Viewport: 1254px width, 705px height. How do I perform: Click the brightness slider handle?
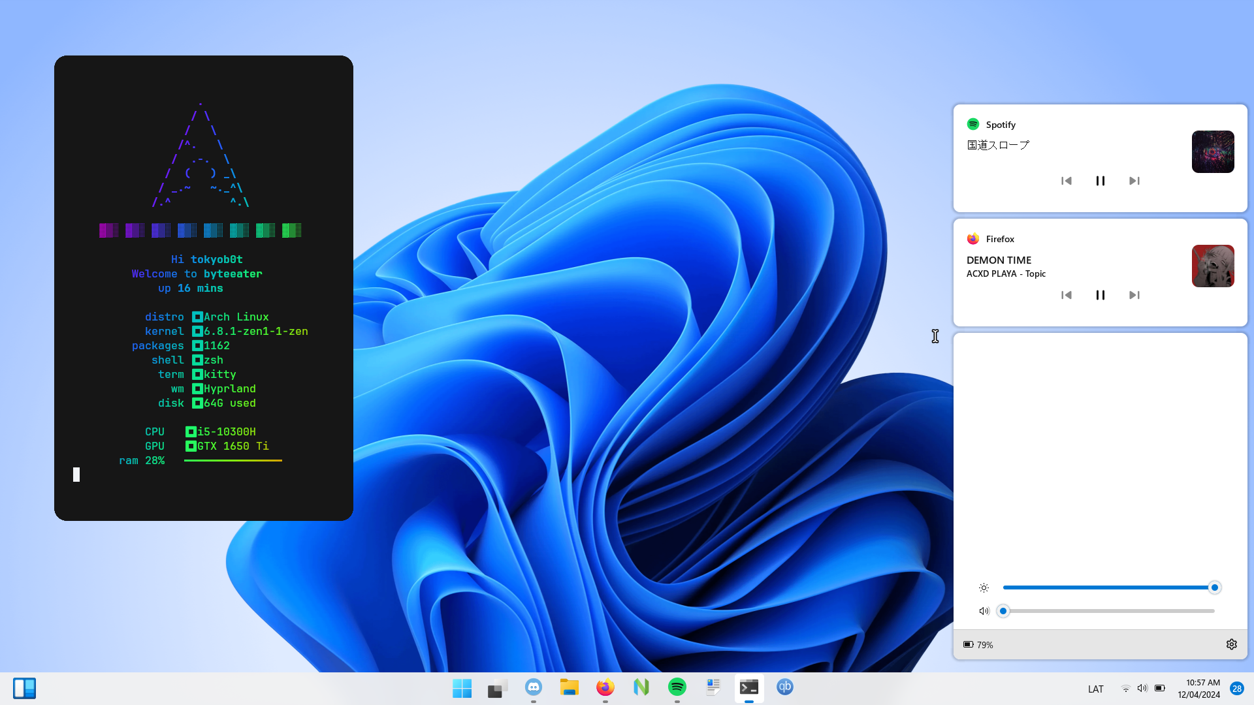pos(1215,587)
